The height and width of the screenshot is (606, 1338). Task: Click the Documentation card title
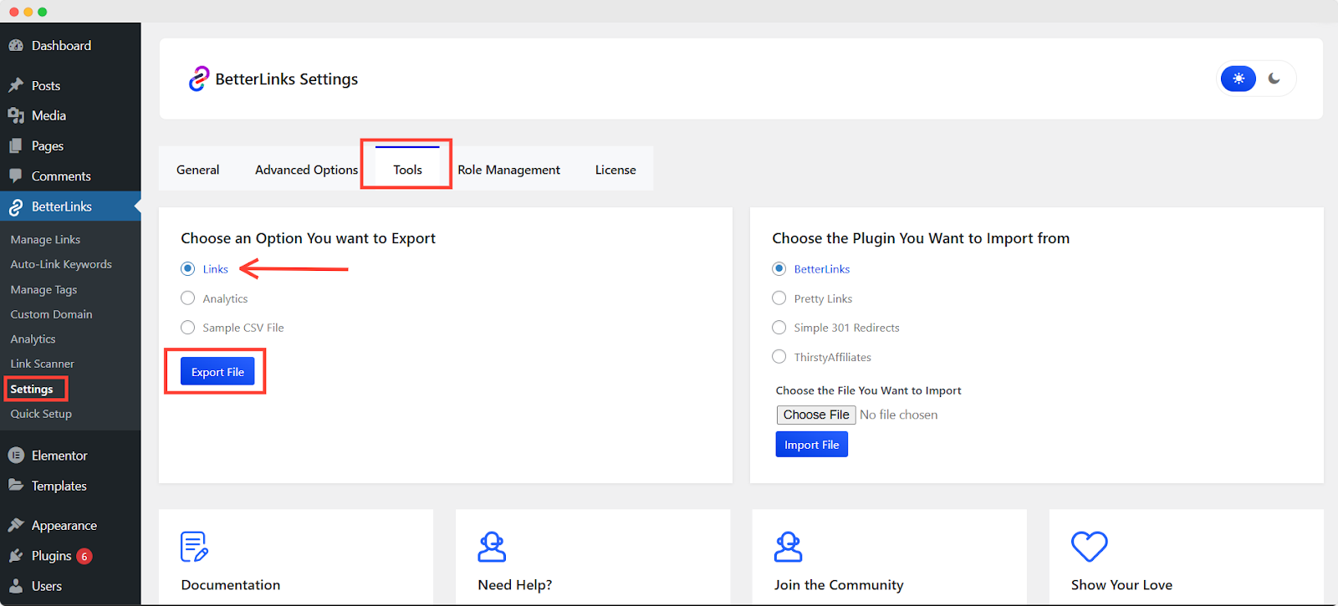pyautogui.click(x=231, y=585)
